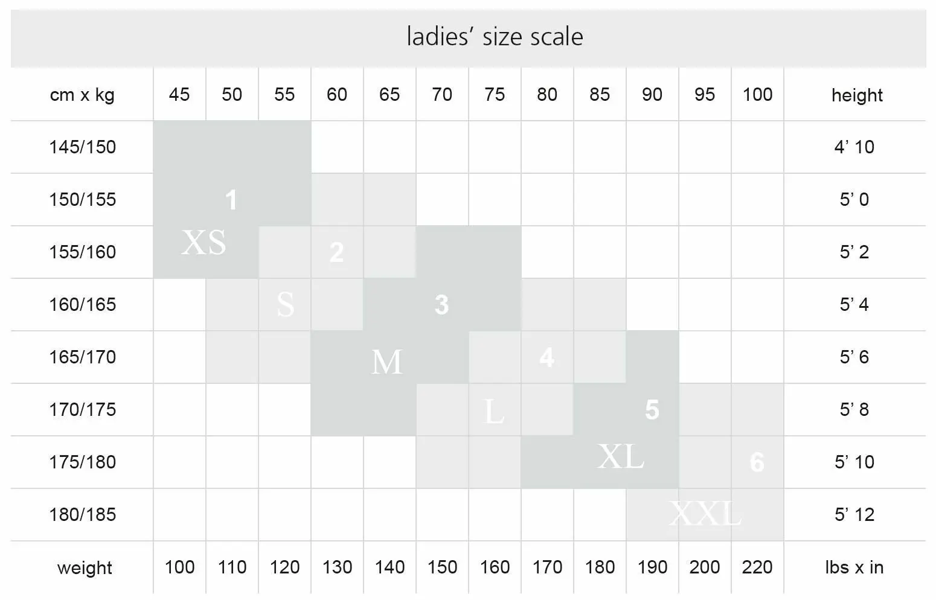Click the "height" column header
The image size is (936, 600).
pyautogui.click(x=856, y=95)
